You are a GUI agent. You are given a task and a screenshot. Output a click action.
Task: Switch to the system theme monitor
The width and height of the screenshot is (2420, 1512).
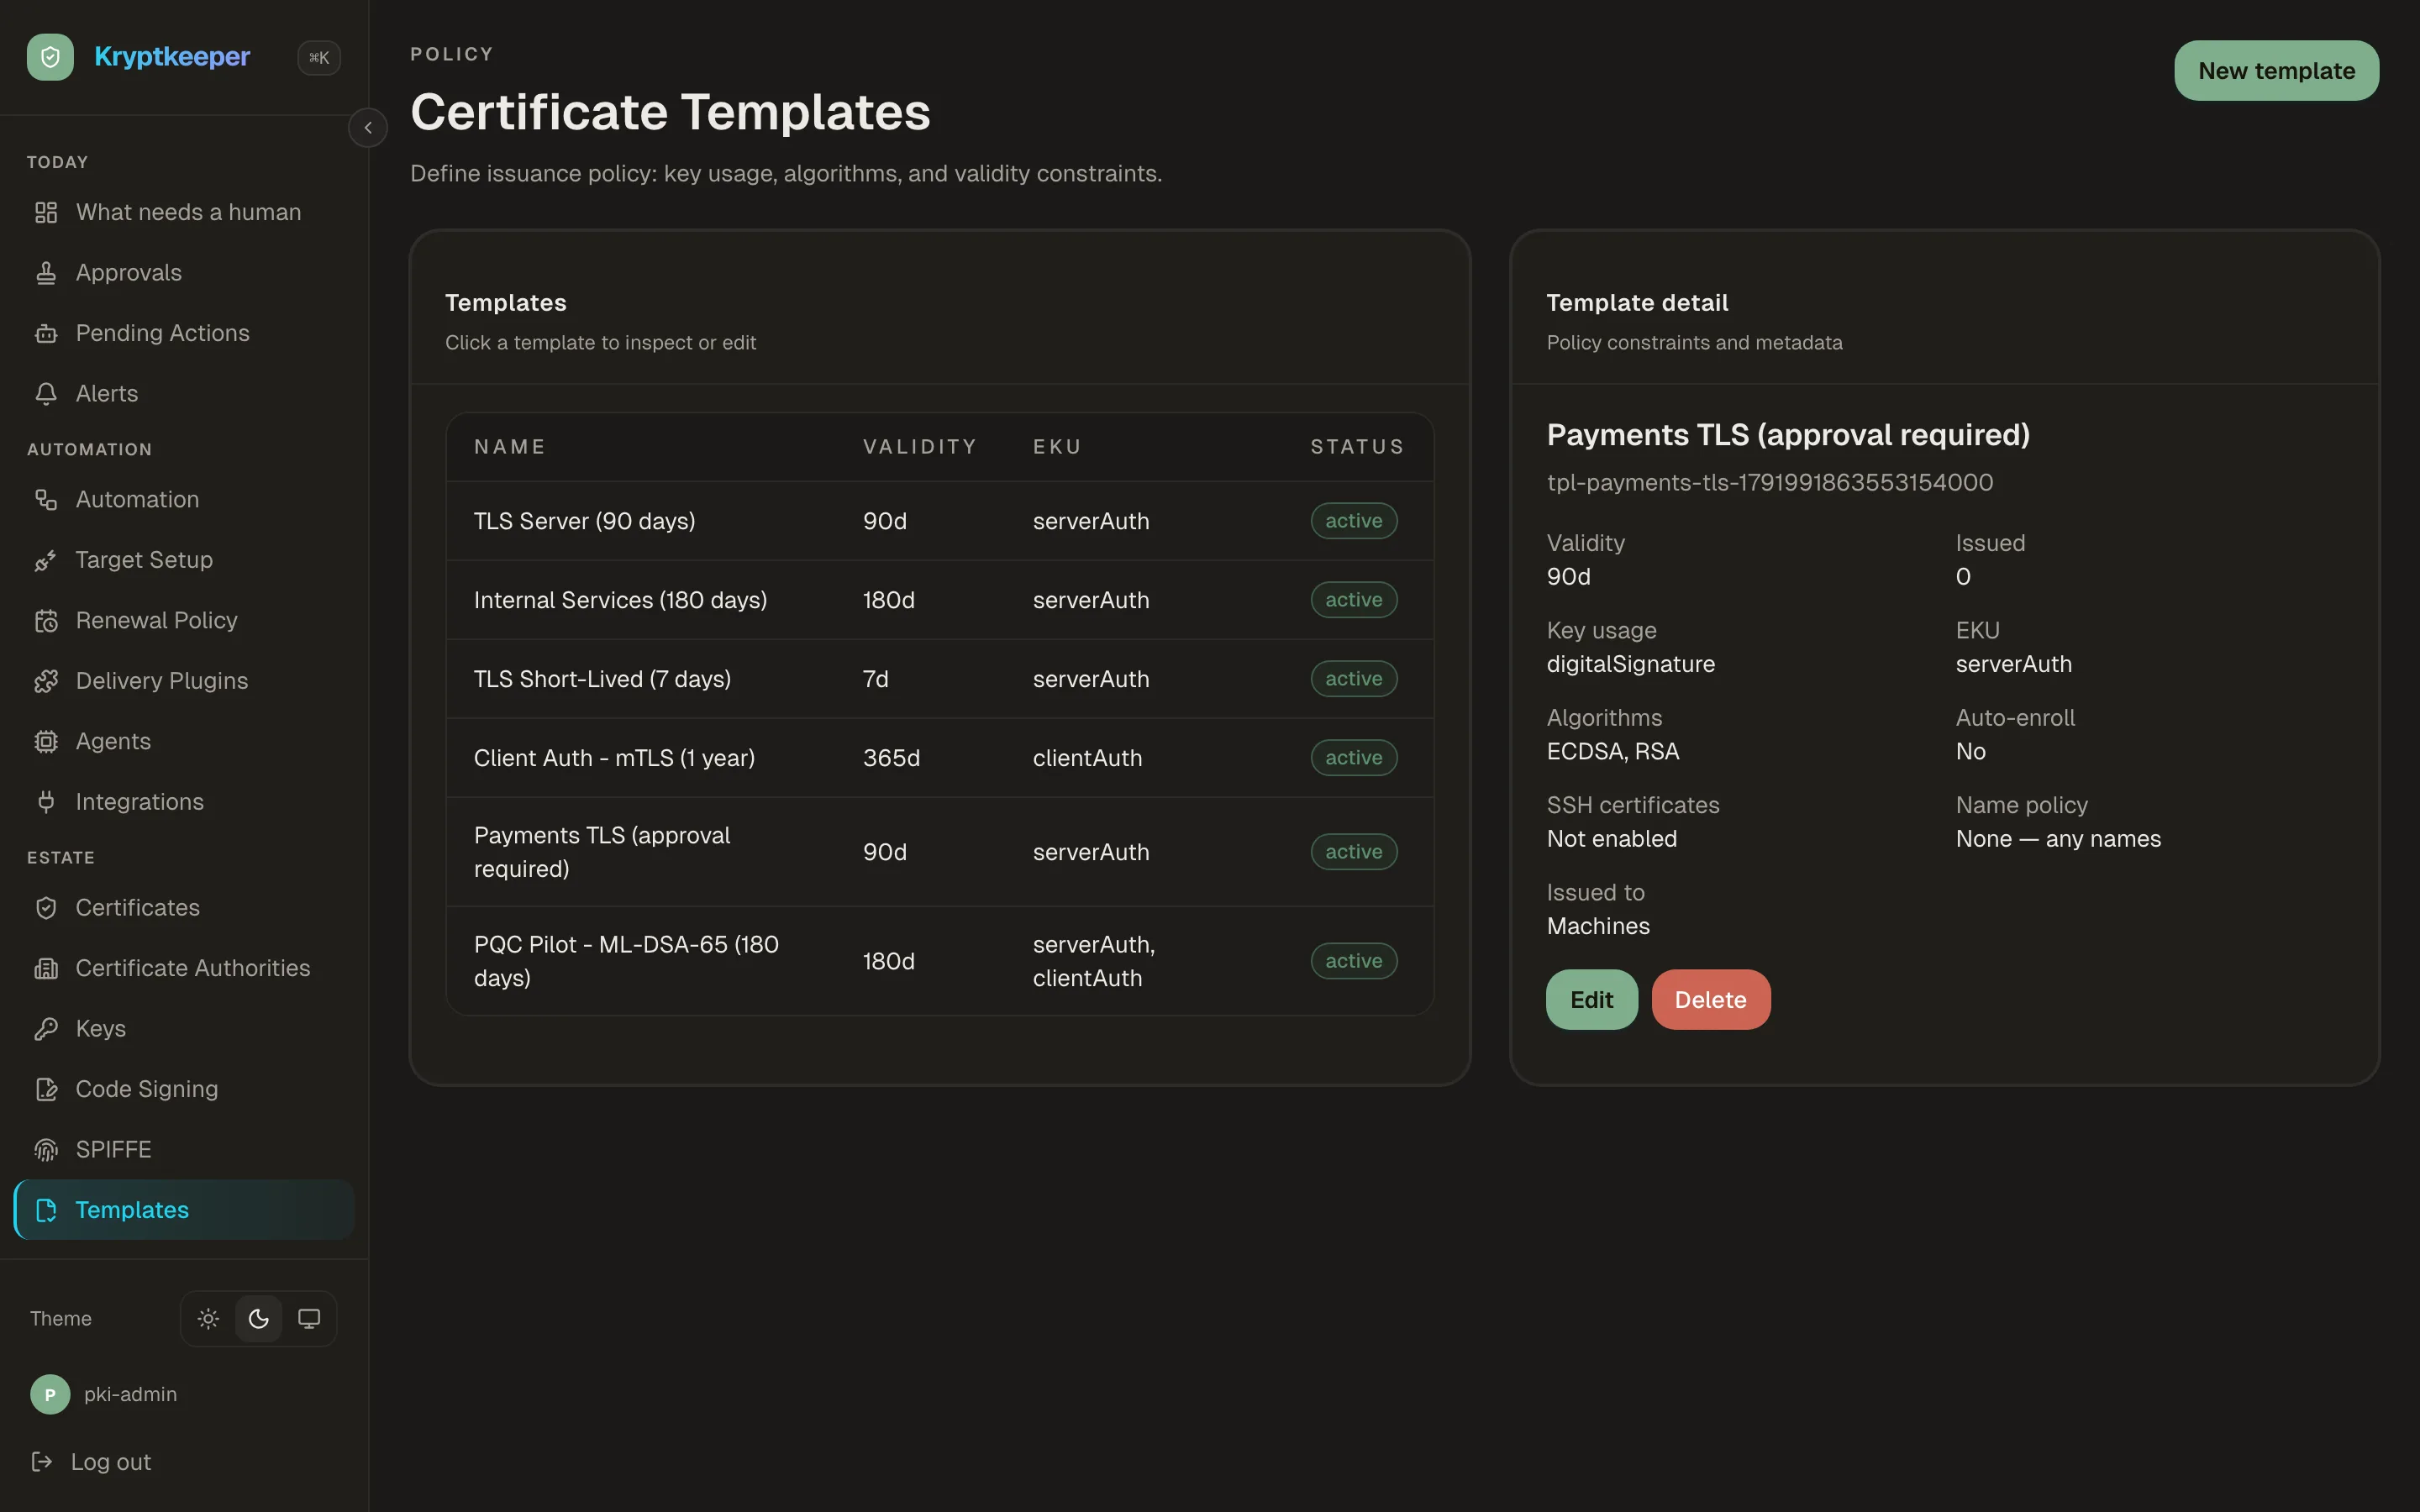pyautogui.click(x=309, y=1319)
